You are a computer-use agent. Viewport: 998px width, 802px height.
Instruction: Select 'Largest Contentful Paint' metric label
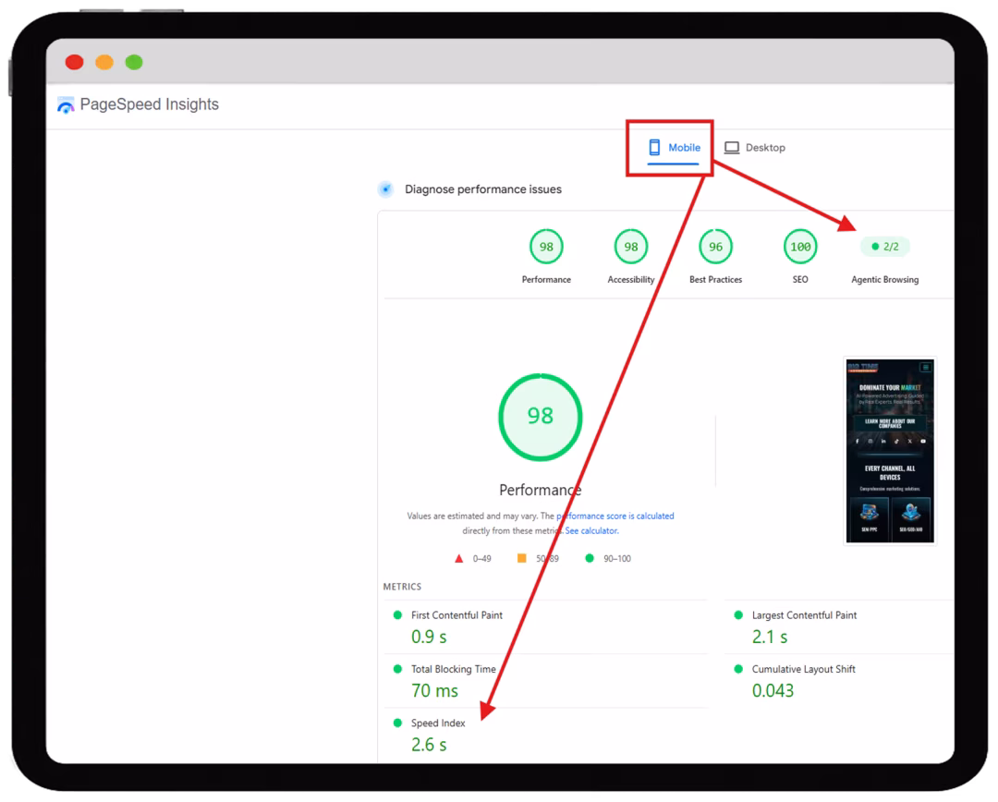[804, 614]
